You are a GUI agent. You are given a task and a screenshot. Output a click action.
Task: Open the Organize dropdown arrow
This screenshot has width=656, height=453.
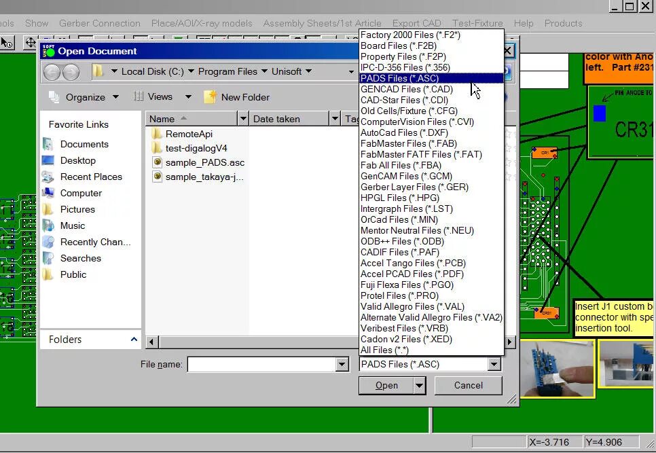point(115,97)
